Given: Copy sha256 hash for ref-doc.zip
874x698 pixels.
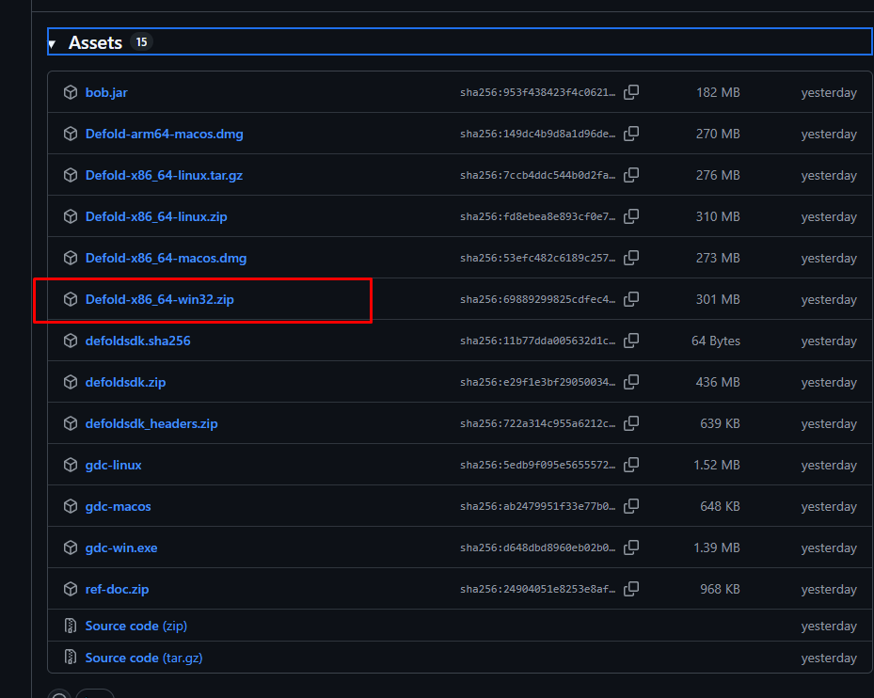Looking at the screenshot, I should pos(631,589).
